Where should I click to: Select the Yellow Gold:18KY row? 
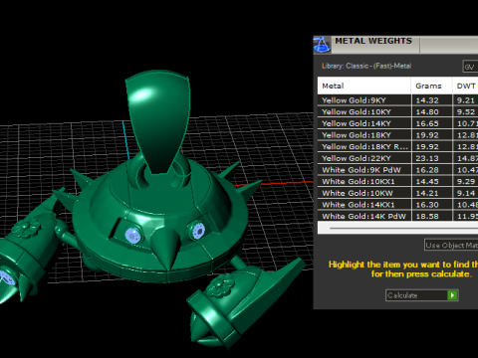point(397,135)
